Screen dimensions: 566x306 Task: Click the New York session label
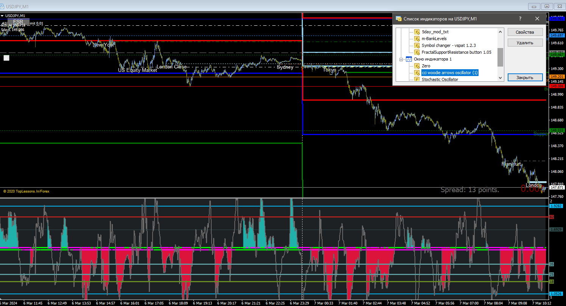[103, 45]
